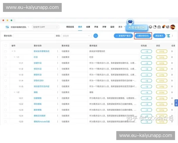Open the team switcher dropdown arrow
Viewport: 178px width, 143px height.
click(x=28, y=27)
